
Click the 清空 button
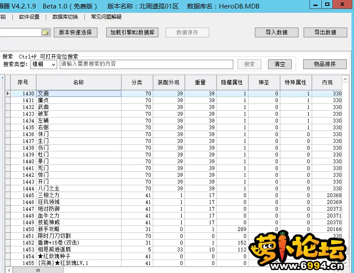[x=280, y=64]
